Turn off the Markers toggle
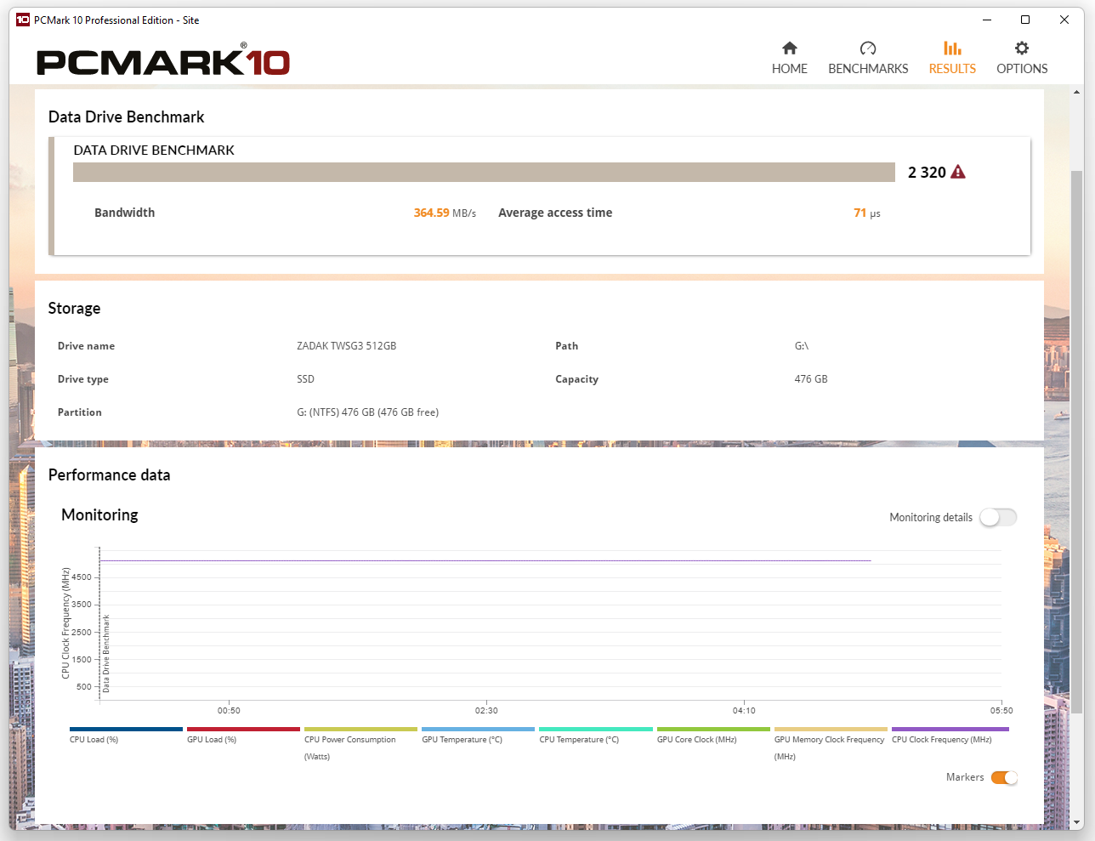Viewport: 1095px width, 841px height. pos(1004,777)
